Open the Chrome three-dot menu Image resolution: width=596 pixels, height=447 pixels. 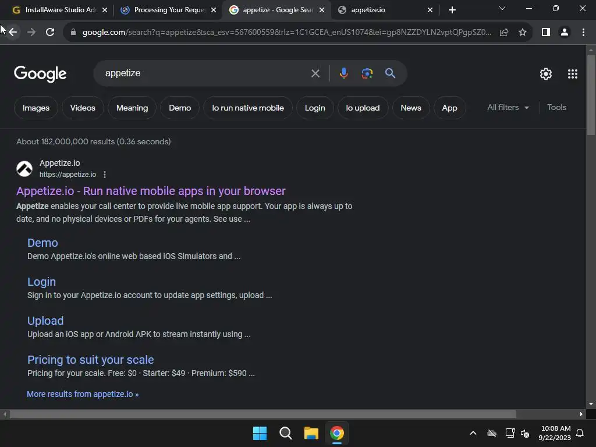click(x=583, y=33)
